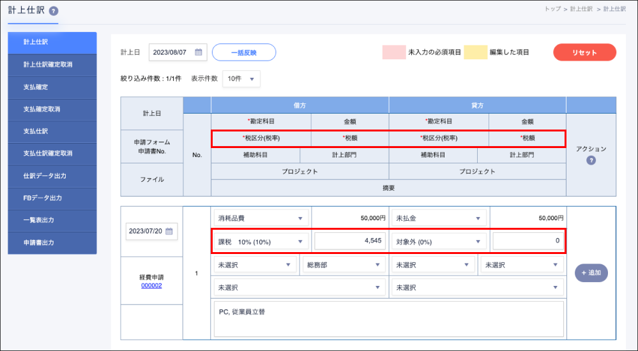Viewport: 638px width, 351px height.
Task: Open credit 補助科目 未選択 dropdown
Action: pyautogui.click(x=434, y=265)
